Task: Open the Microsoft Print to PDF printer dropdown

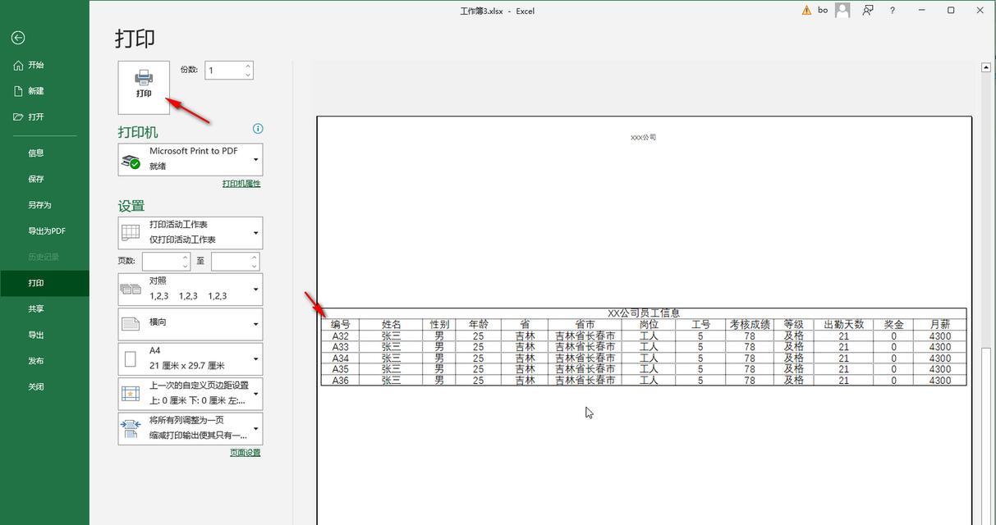Action: click(190, 158)
